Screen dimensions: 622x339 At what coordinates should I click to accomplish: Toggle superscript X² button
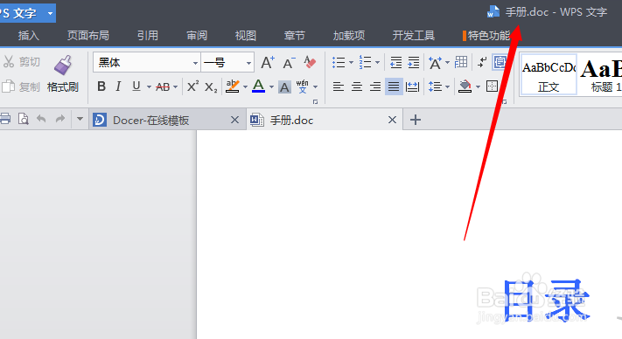tap(192, 86)
